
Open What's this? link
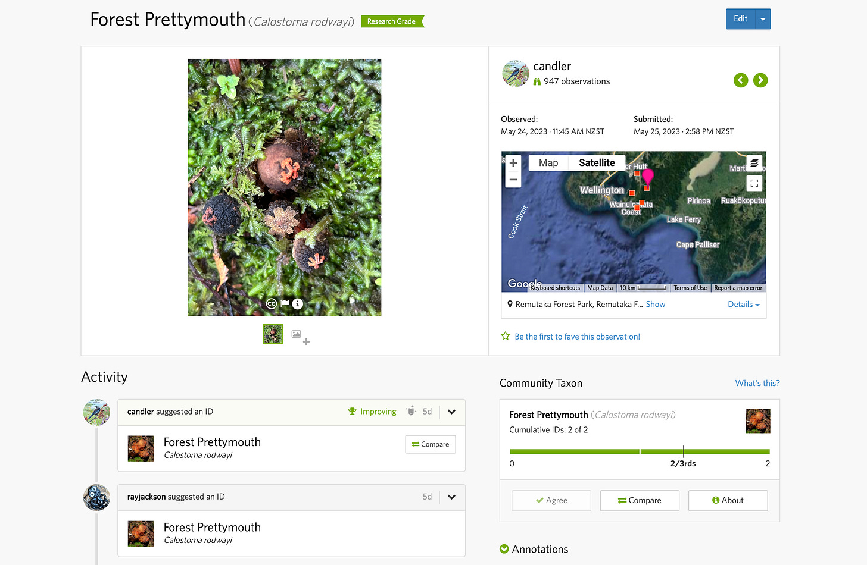point(757,383)
